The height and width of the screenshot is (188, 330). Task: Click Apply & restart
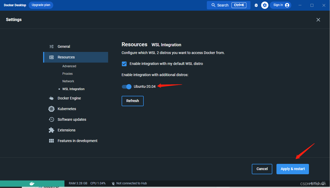[x=293, y=169]
